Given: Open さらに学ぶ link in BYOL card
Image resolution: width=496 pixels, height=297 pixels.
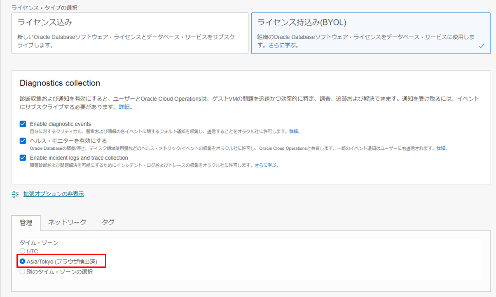Looking at the screenshot, I should click(283, 45).
